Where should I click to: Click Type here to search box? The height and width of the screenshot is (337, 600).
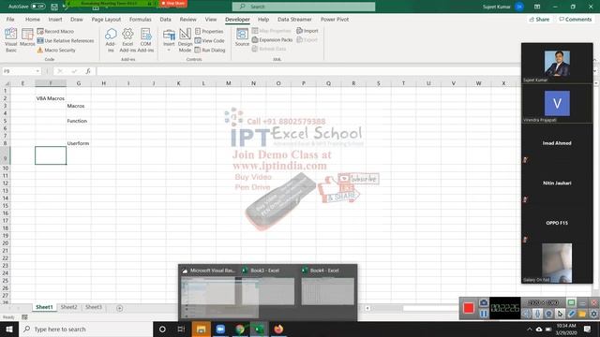coord(85,329)
